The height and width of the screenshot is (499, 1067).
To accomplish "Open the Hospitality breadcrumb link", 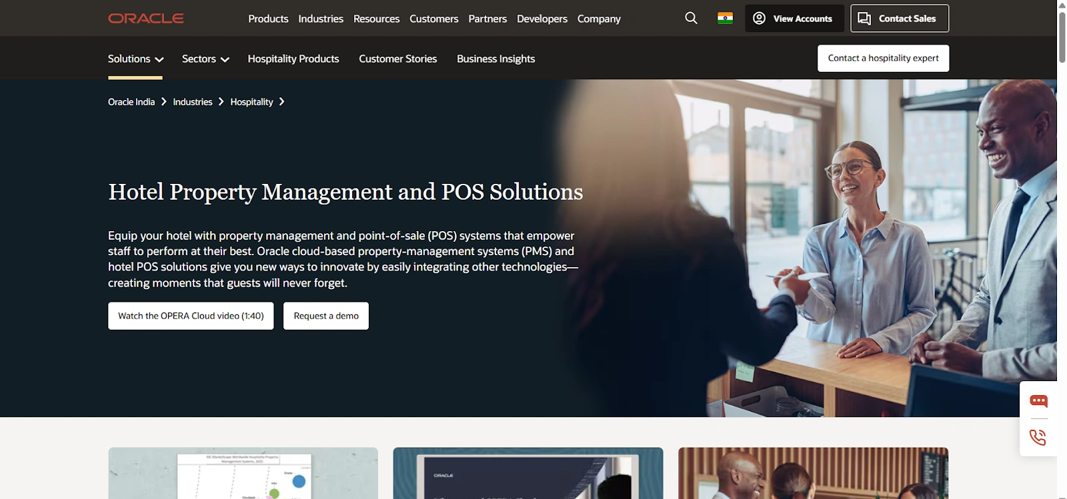I will coord(251,102).
